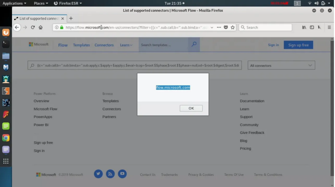335x187 pixels.
Task: Open the Library icon in the toolbar
Action: [x=304, y=27]
